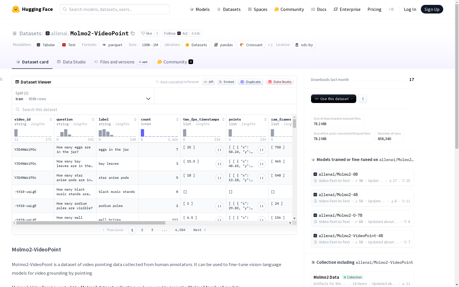Image resolution: width=459 pixels, height=287 pixels.
Task: Expand JSON cell in the eggs row timestamps
Action: point(219,150)
